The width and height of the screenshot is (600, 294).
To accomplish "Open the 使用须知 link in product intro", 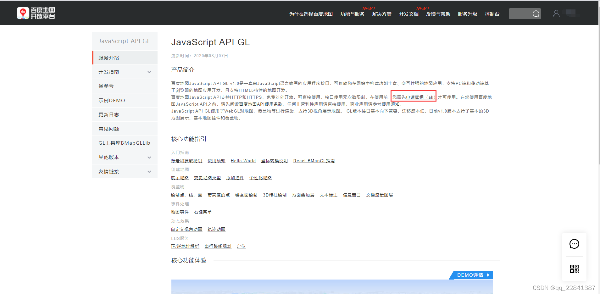I will 391,104.
